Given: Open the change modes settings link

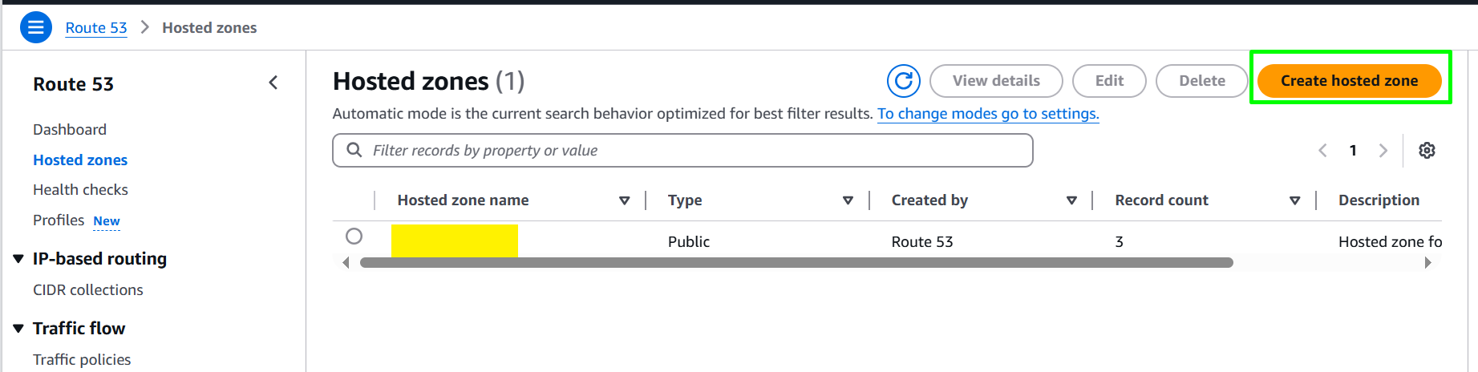Looking at the screenshot, I should coord(988,114).
